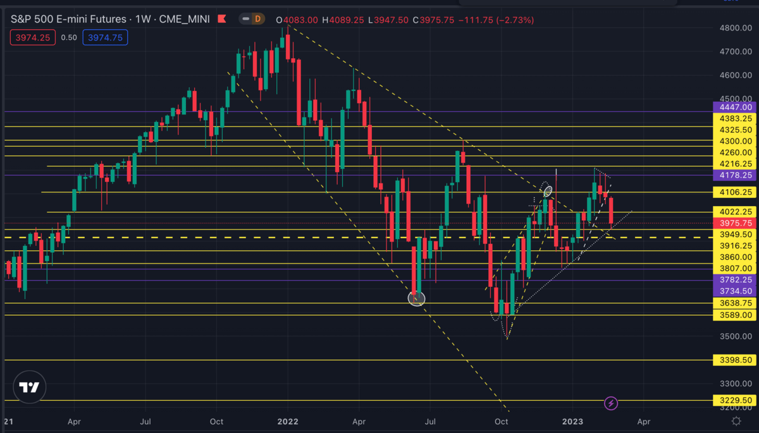Click the TradingView logo

(x=29, y=387)
